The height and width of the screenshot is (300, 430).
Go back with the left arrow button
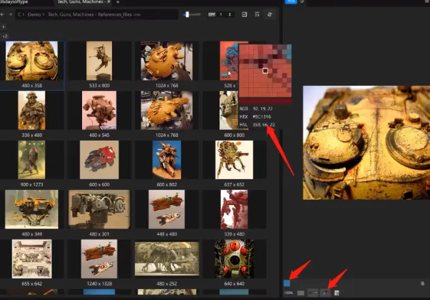[2, 14]
